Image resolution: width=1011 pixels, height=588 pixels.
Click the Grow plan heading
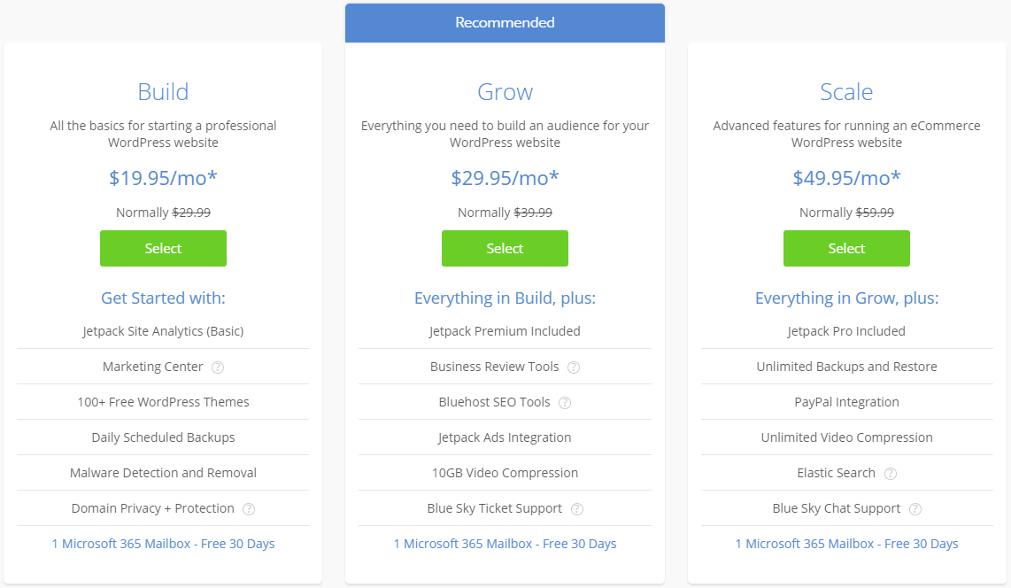tap(505, 92)
